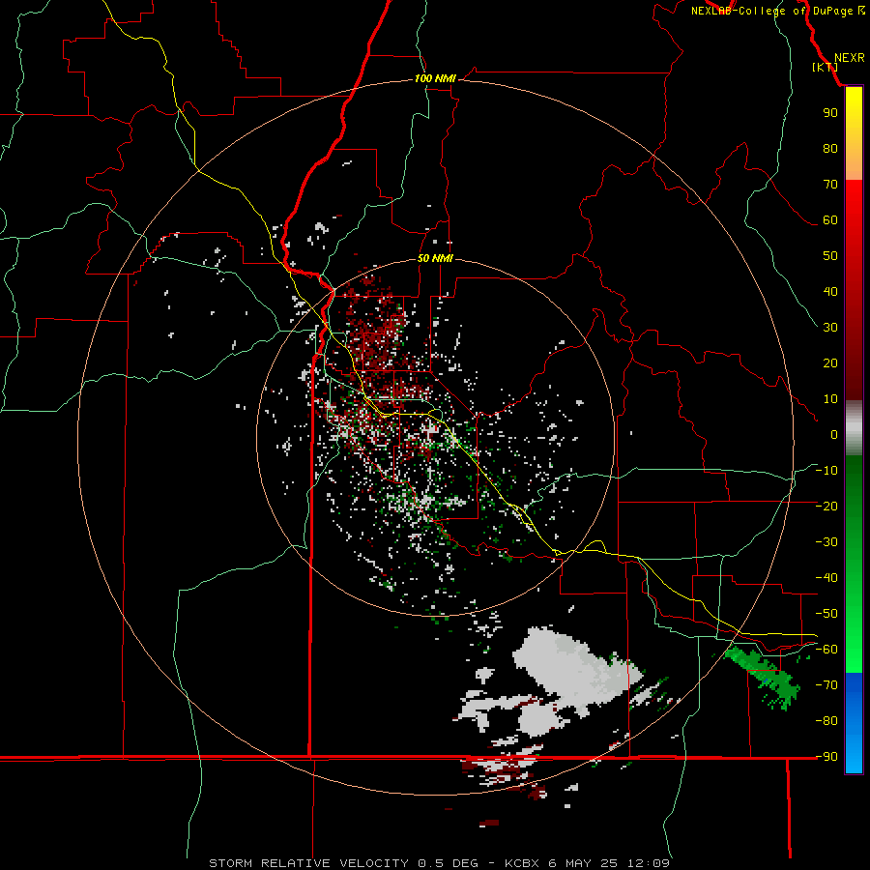Click the gray zero-velocity segment of color bar
870x870 pixels.
pos(854,427)
